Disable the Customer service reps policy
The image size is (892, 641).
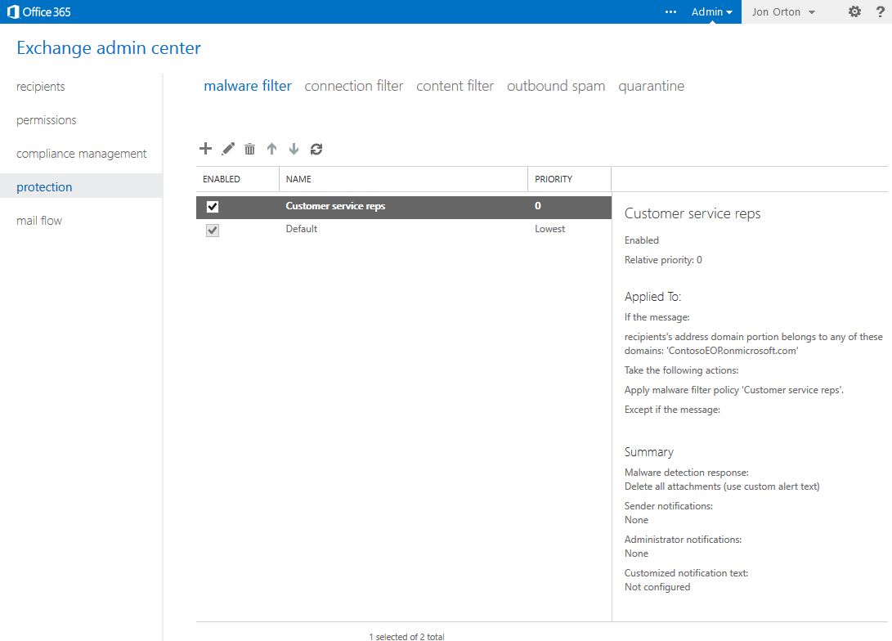click(x=213, y=206)
